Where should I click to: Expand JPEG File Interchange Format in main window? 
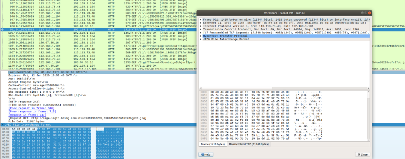point(3,125)
